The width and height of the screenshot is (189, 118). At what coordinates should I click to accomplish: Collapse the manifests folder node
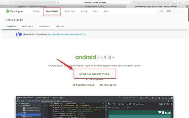(x=19, y=106)
